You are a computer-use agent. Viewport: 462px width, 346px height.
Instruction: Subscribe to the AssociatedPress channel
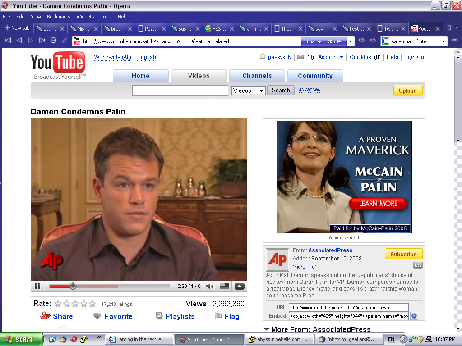point(403,254)
